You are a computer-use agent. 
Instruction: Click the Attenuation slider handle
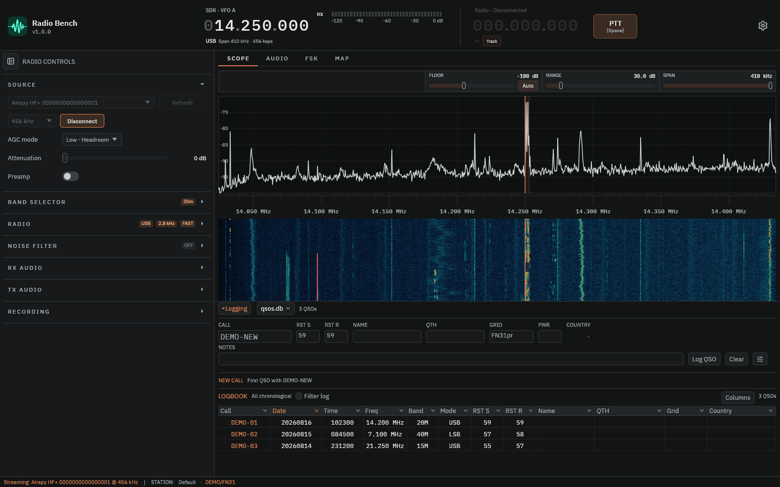(x=65, y=158)
